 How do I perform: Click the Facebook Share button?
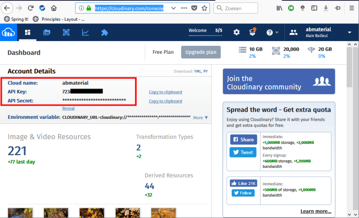[x=243, y=139]
